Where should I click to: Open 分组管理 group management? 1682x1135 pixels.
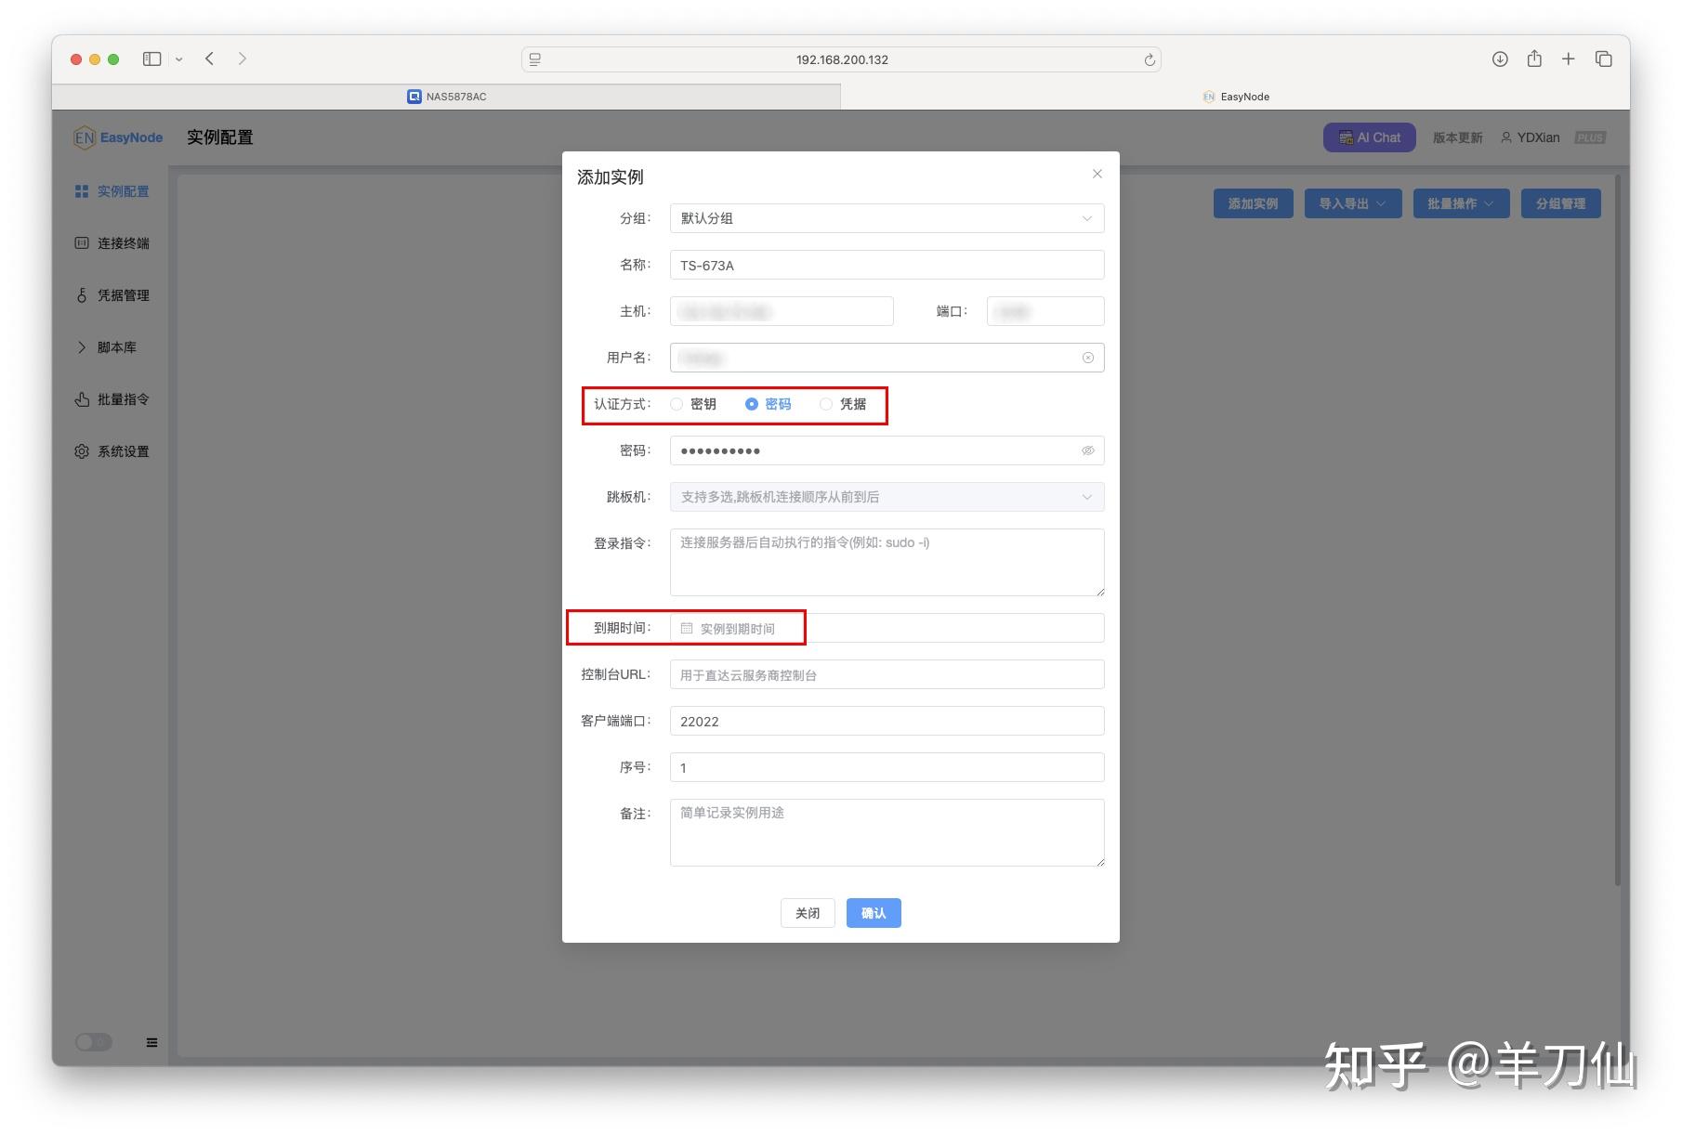click(1560, 203)
